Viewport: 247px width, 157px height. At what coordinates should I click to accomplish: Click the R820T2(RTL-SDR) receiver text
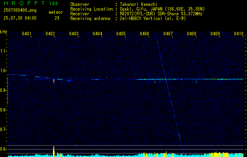pos(161,14)
